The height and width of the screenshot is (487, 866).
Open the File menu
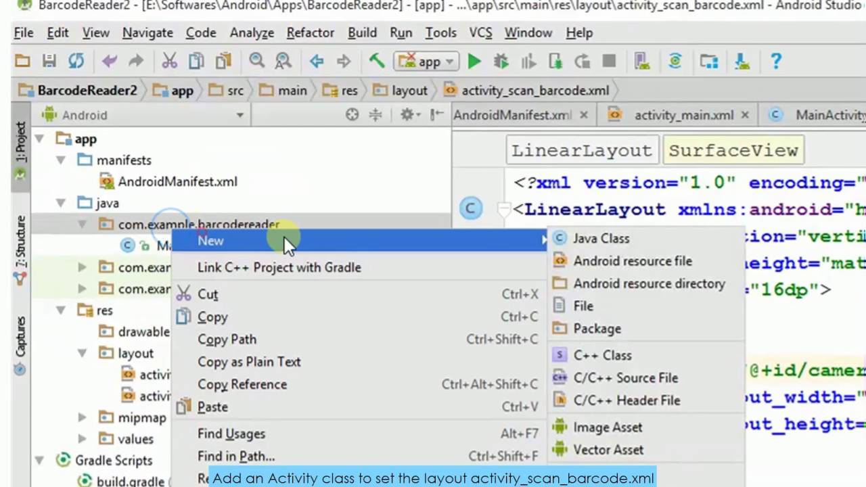coord(24,32)
